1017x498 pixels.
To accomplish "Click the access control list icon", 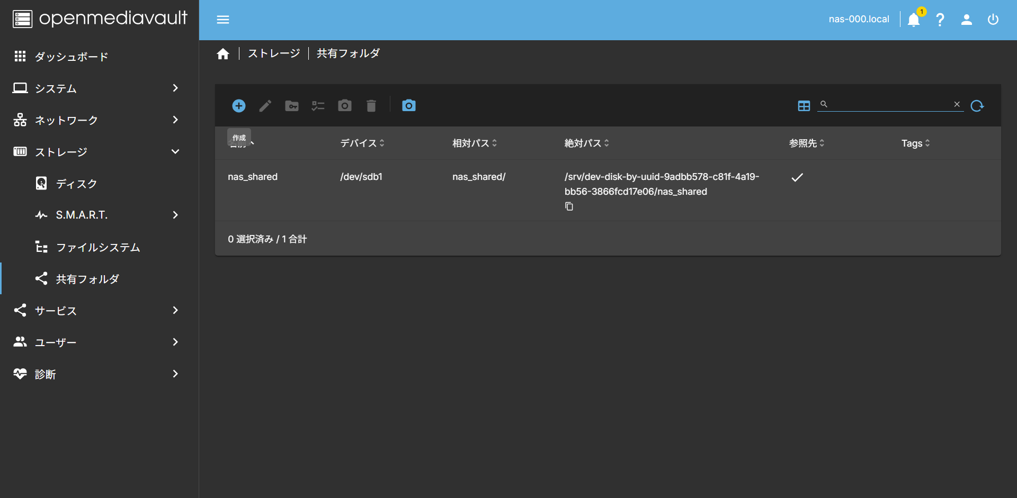I will (318, 105).
